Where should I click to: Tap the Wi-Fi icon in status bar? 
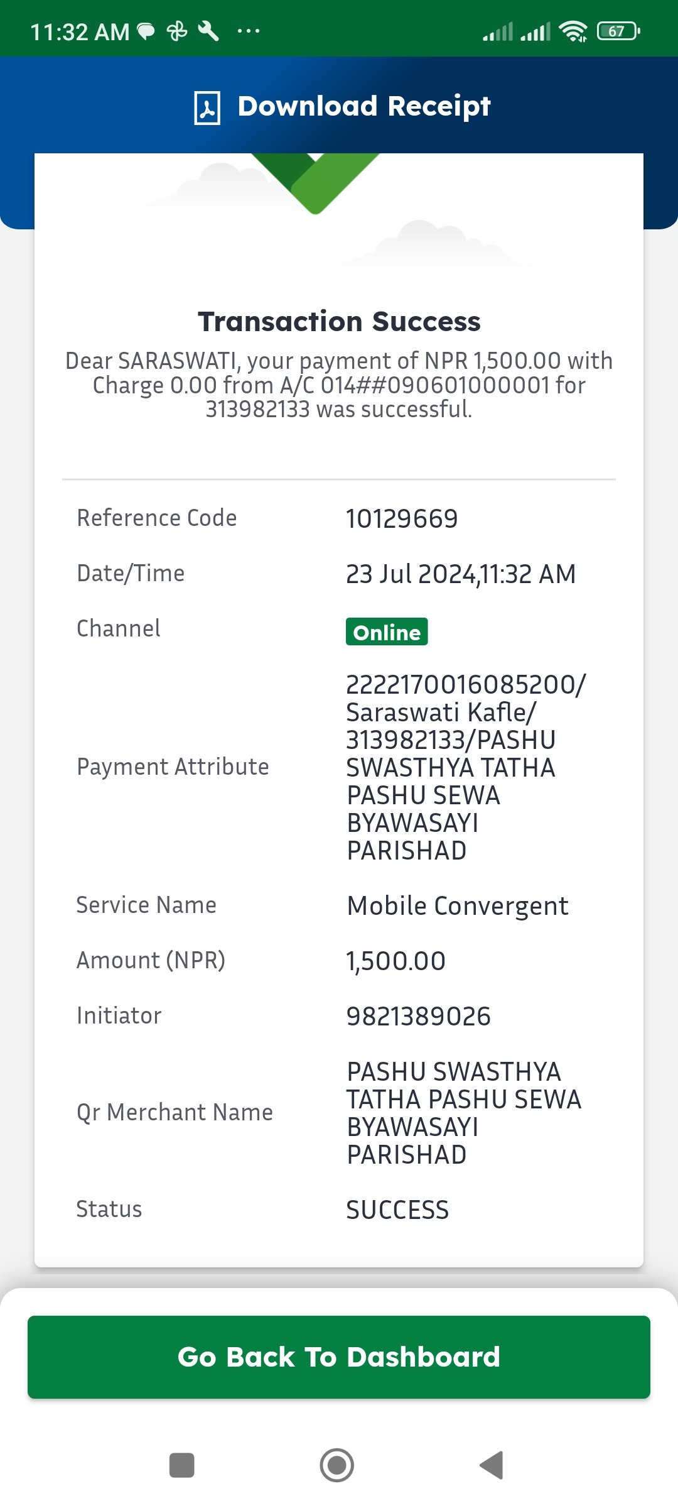click(573, 31)
